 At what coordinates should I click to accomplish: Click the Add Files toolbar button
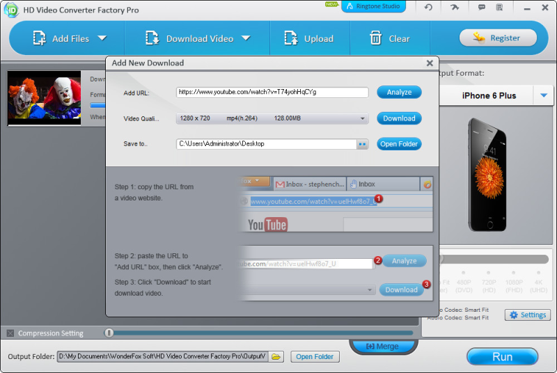61,38
